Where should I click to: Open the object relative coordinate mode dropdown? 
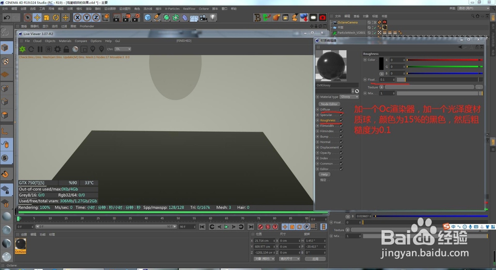point(264,259)
